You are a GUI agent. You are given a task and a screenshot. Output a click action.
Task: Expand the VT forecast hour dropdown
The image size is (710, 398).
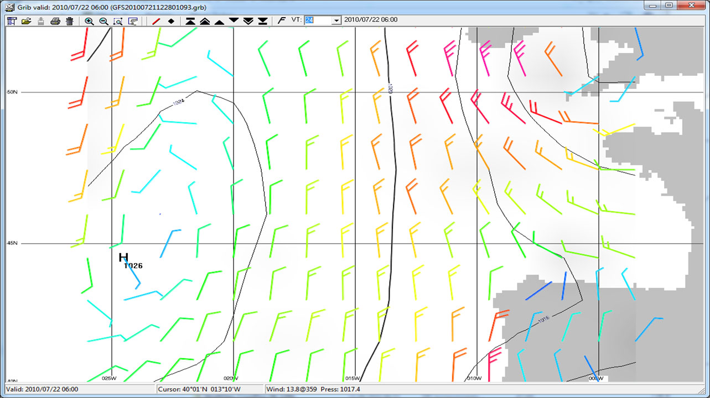click(336, 20)
